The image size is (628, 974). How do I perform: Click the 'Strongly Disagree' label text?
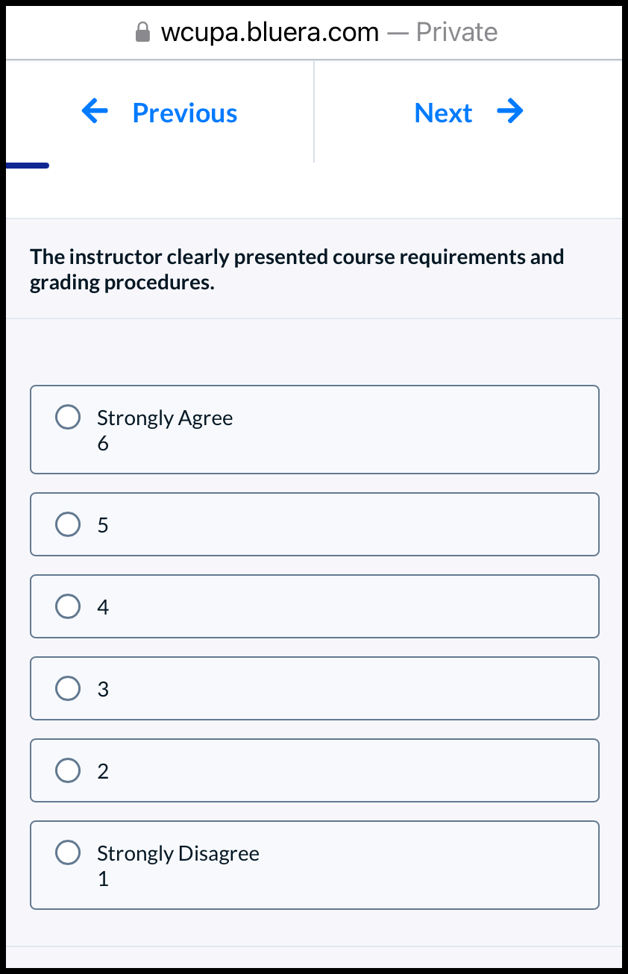(178, 853)
